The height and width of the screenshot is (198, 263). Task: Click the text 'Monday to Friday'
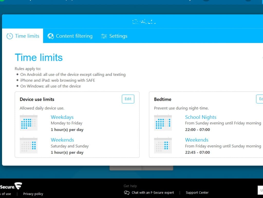tap(67, 123)
